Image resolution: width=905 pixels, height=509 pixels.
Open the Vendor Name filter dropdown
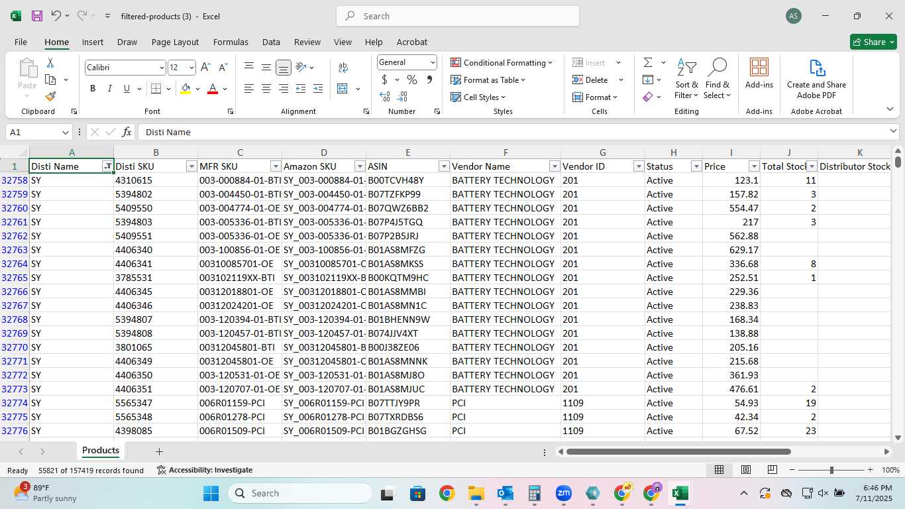tap(555, 166)
